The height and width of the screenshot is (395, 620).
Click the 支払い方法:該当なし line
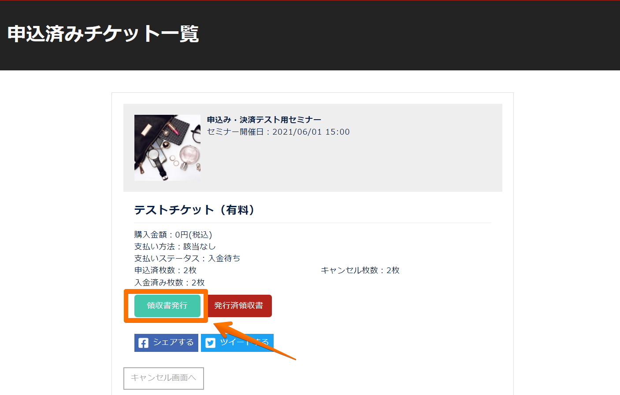click(175, 247)
